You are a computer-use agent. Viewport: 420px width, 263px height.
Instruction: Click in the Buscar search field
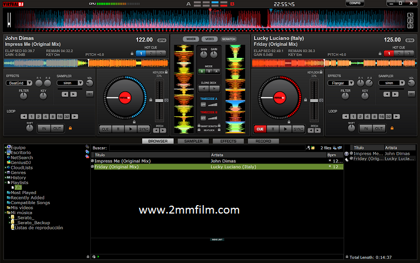click(207, 148)
